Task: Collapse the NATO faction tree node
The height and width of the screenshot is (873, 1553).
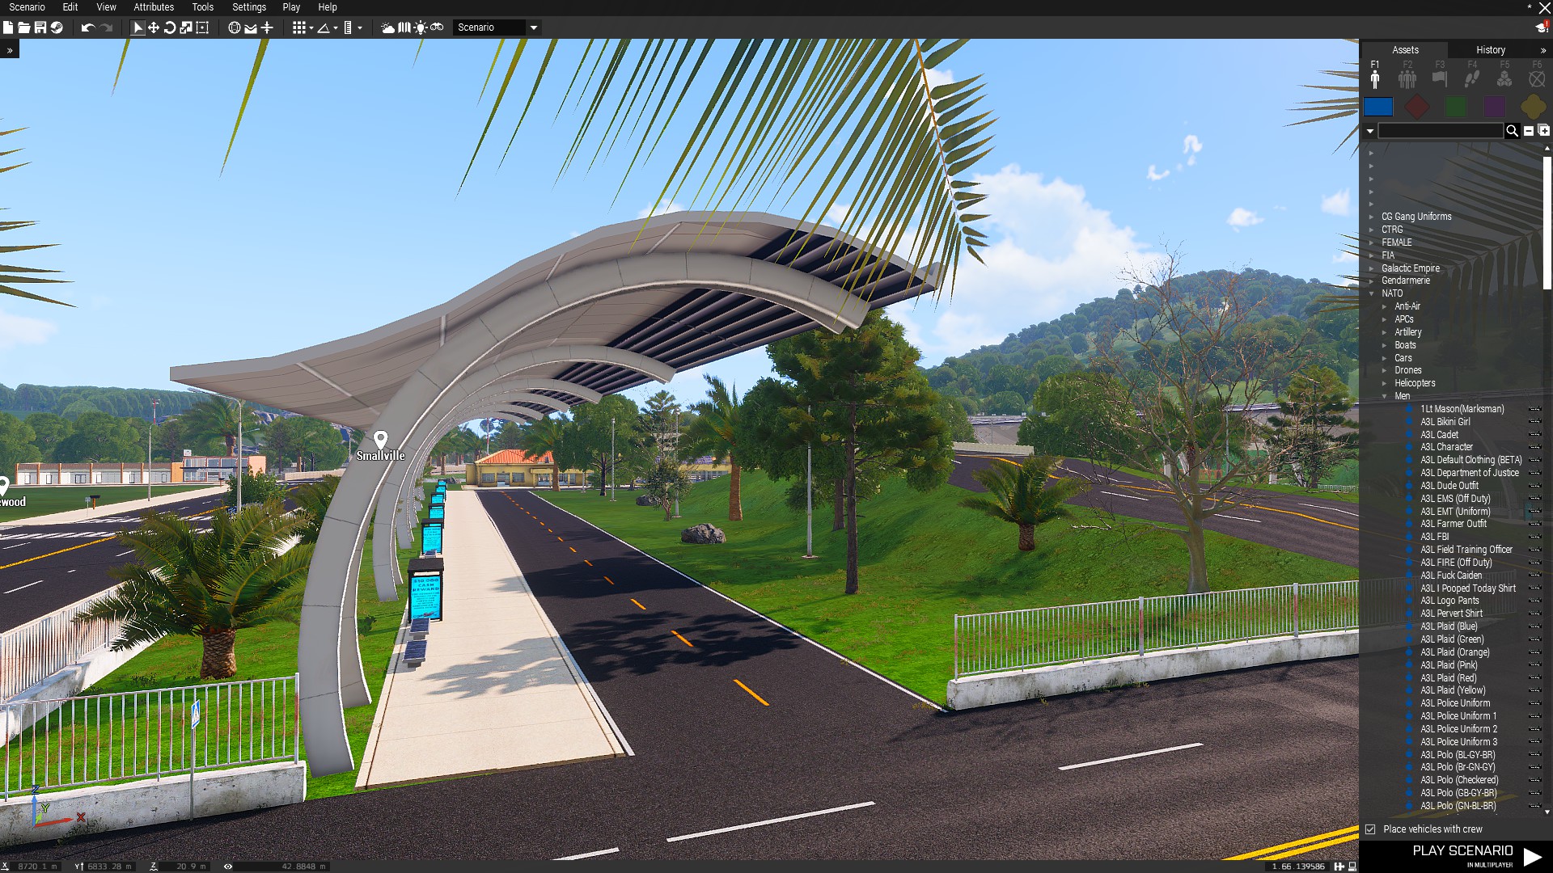Action: click(x=1372, y=293)
